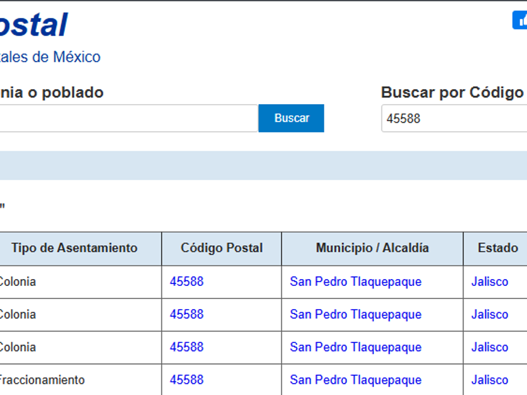The height and width of the screenshot is (395, 527).
Task: Click the Municipio / Alcaldía column header
Action: pyautogui.click(x=373, y=248)
